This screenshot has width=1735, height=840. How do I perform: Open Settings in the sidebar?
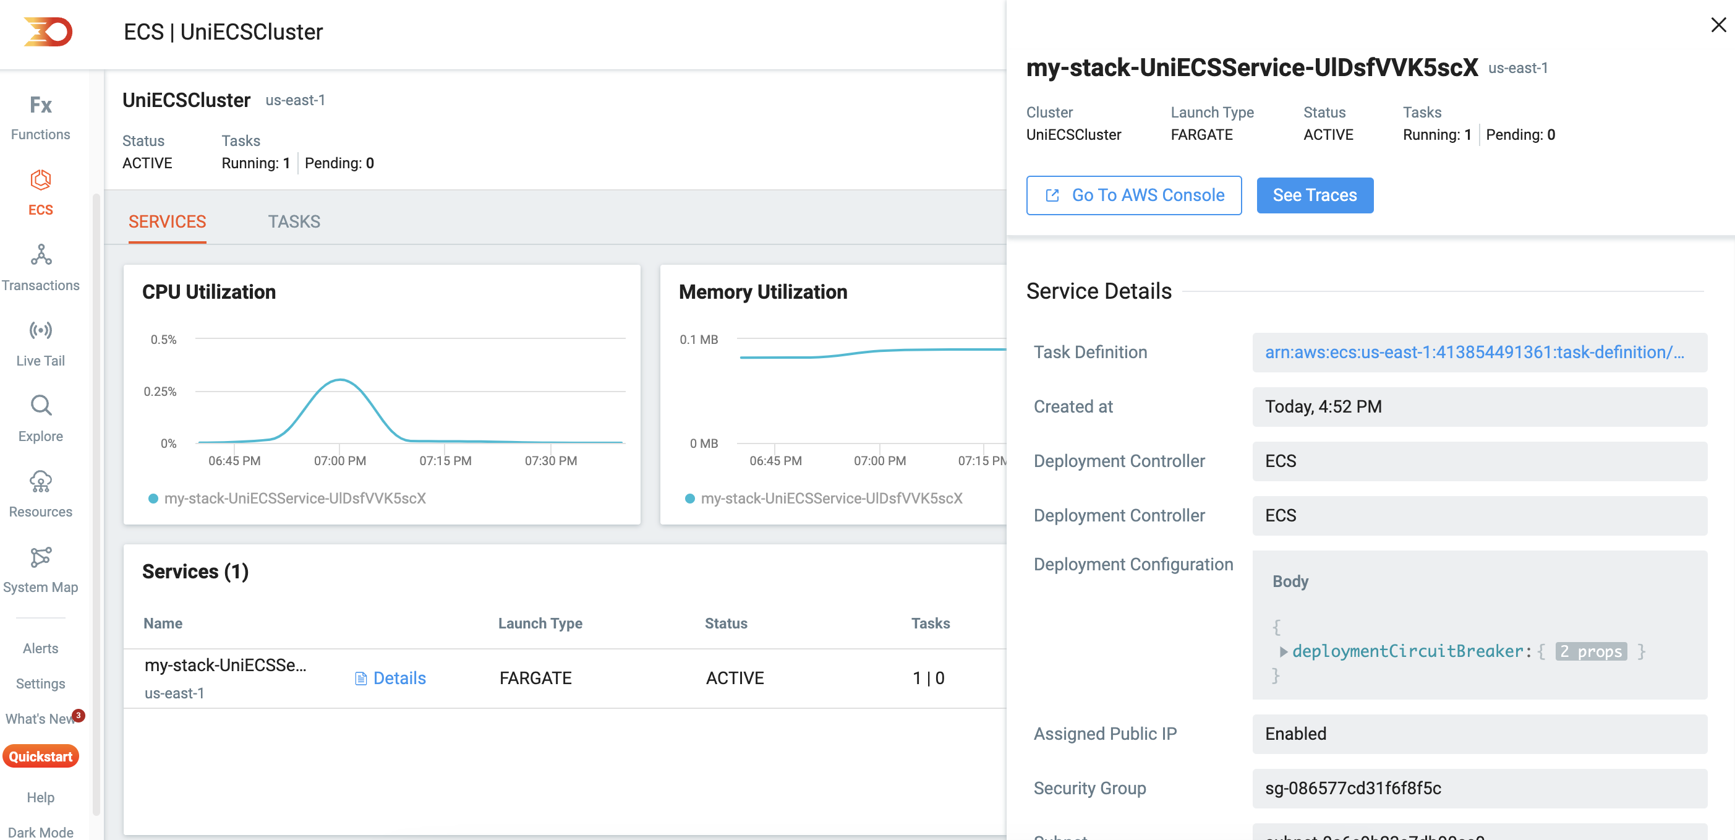tap(40, 683)
